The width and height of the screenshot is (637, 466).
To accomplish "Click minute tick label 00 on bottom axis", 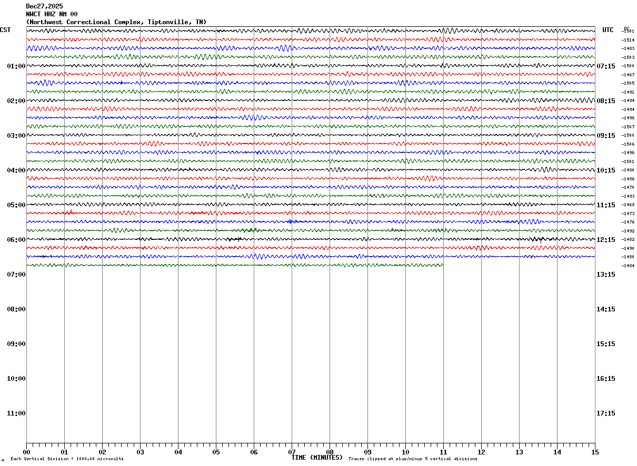I will coord(26,452).
